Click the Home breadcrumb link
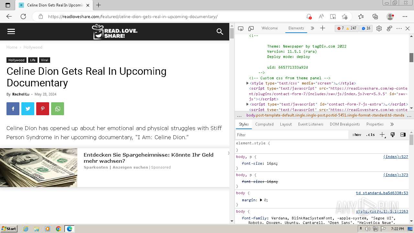This screenshot has width=414, height=233. (x=12, y=47)
